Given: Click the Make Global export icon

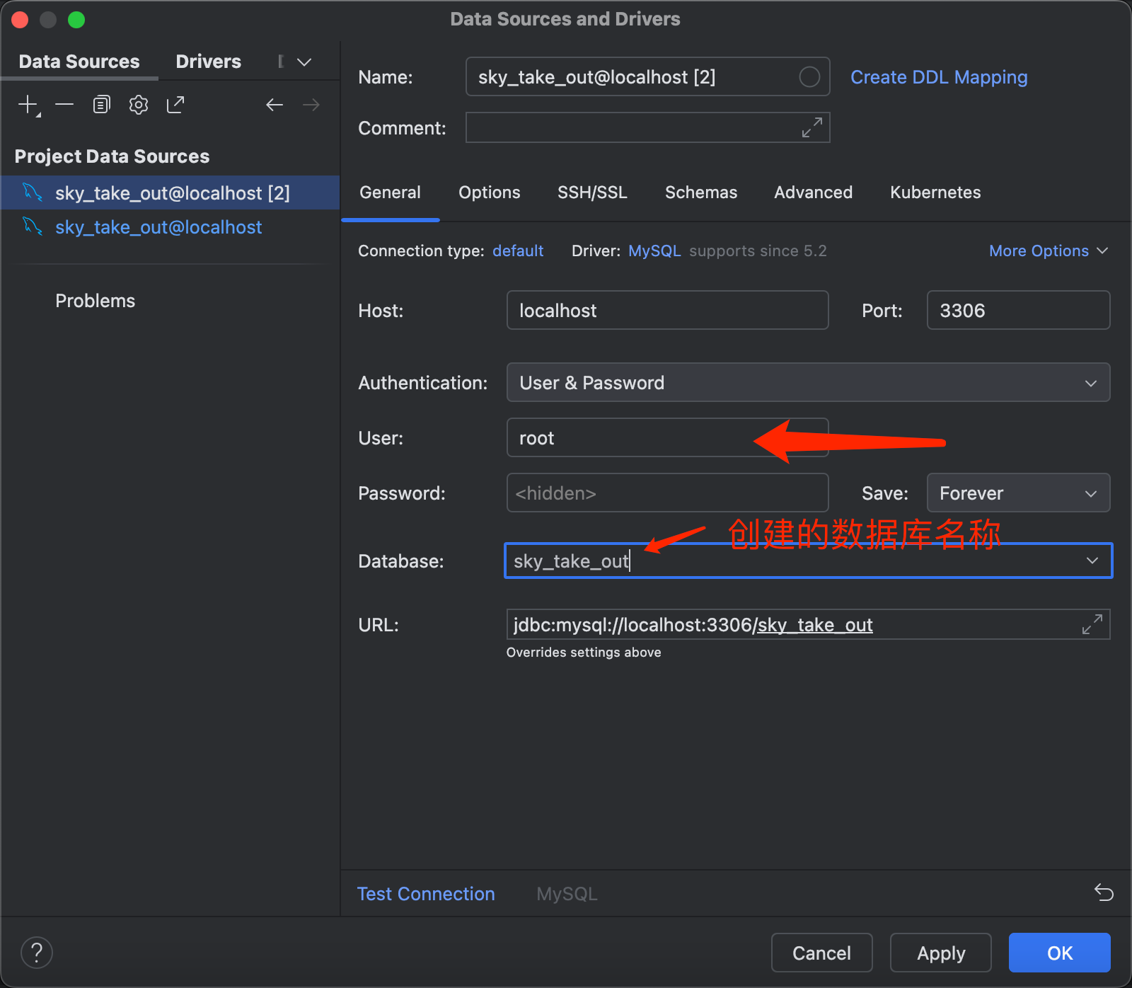Looking at the screenshot, I should (x=175, y=105).
